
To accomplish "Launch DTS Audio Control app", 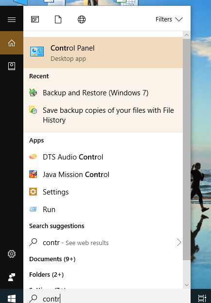I will click(103, 157).
